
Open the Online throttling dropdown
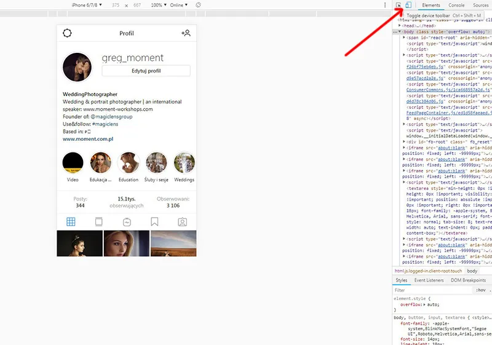(179, 5)
